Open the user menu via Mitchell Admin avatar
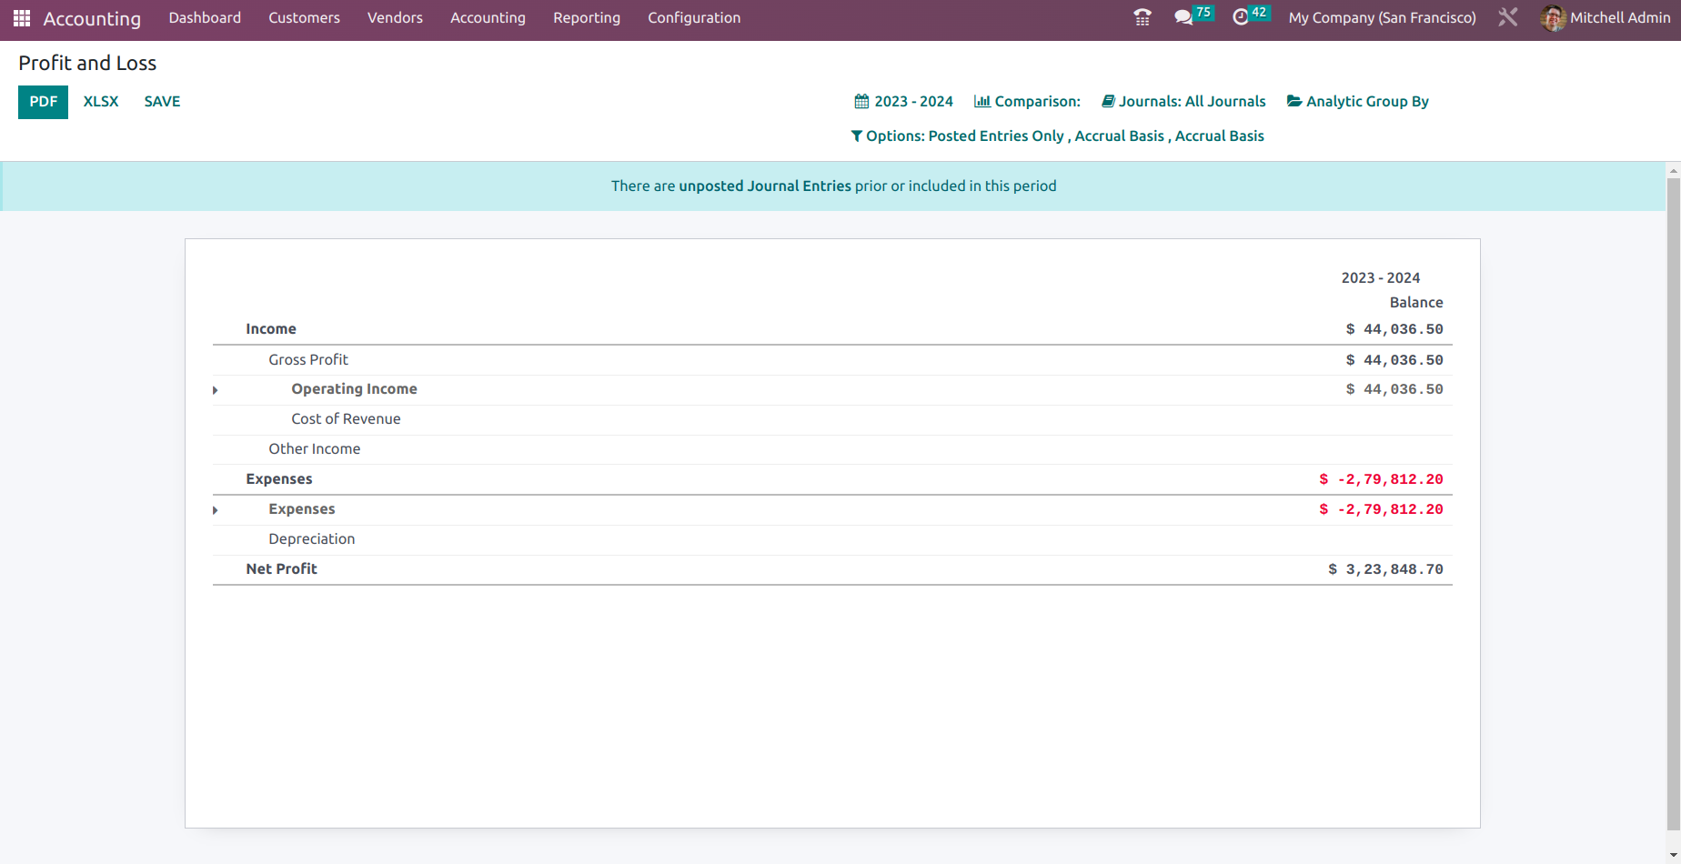 click(1553, 18)
